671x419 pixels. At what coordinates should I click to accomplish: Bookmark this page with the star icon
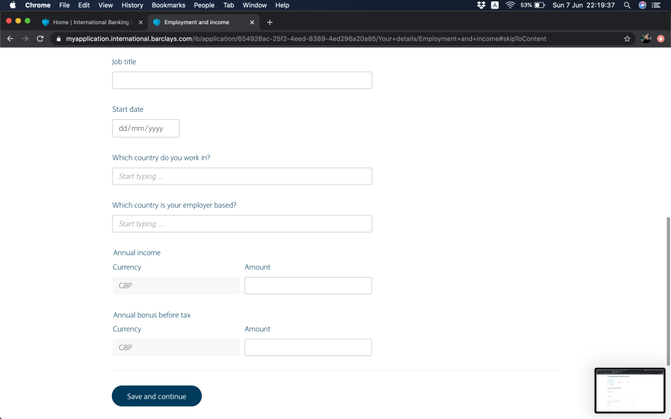627,39
